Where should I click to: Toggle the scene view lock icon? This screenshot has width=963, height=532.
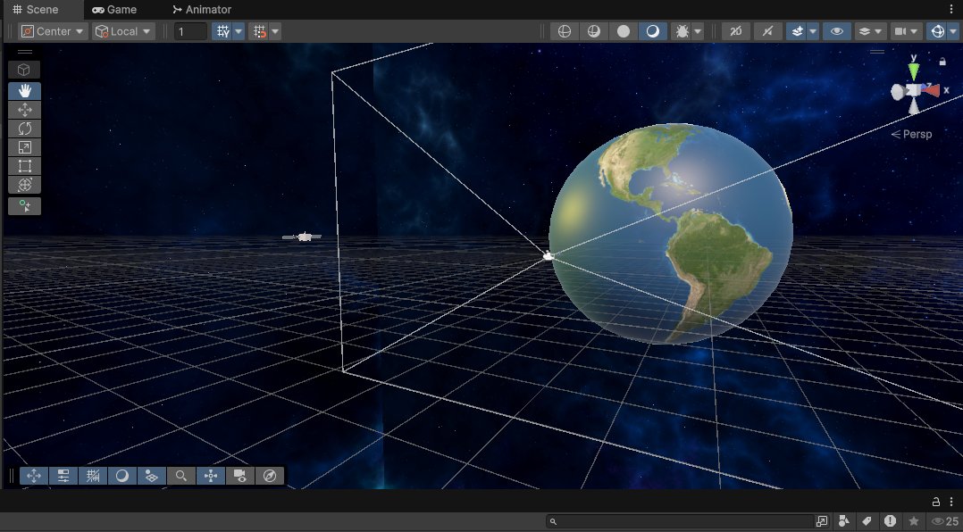click(942, 62)
